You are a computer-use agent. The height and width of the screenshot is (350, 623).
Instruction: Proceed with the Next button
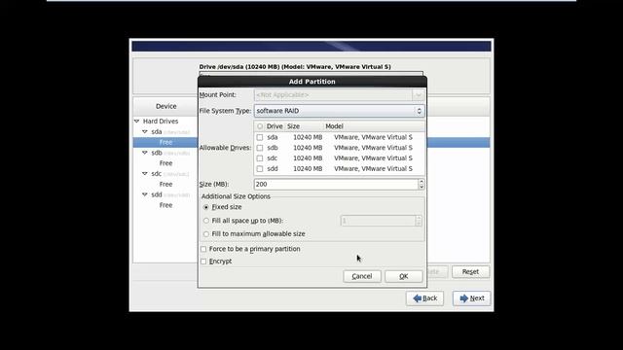tap(471, 298)
